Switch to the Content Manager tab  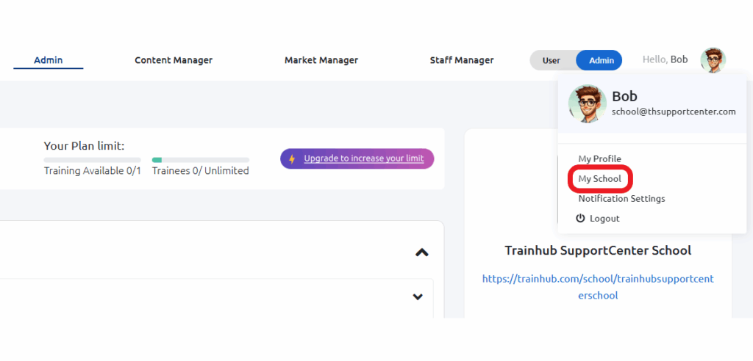pyautogui.click(x=174, y=60)
